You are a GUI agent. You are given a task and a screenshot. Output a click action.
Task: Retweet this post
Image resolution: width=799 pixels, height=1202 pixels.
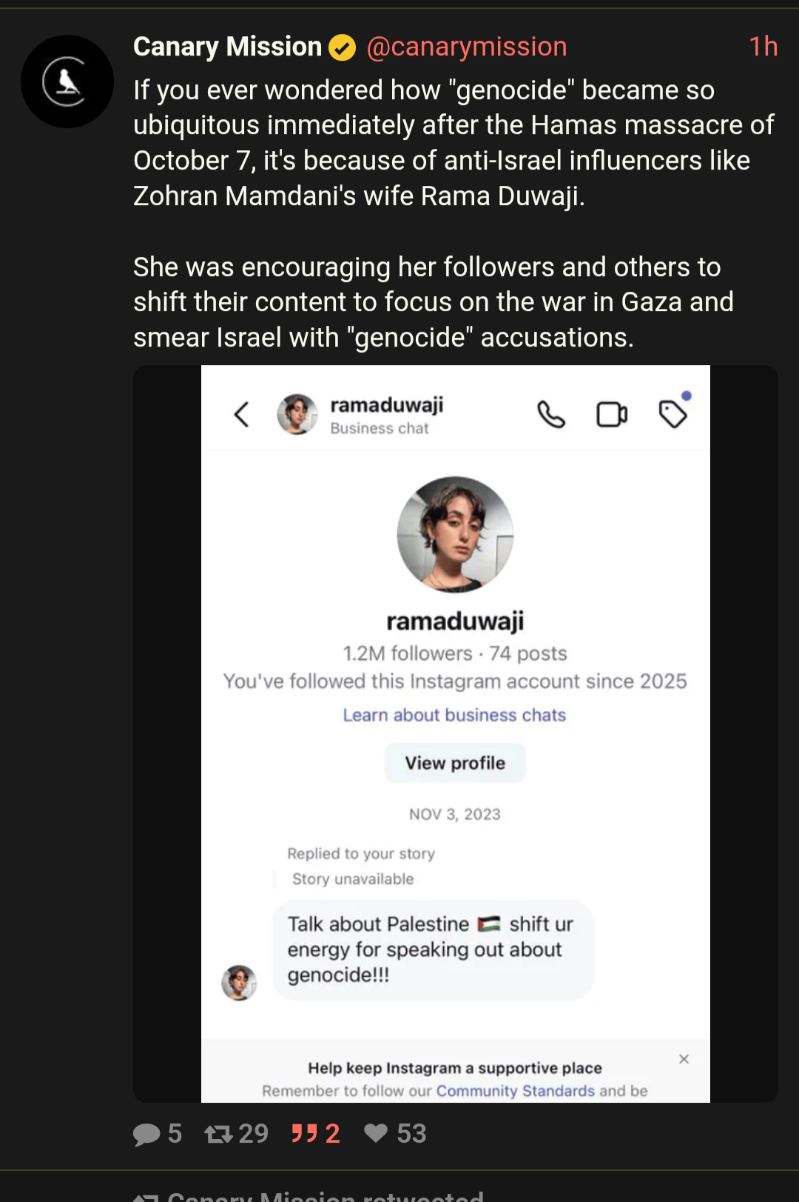[219, 1134]
